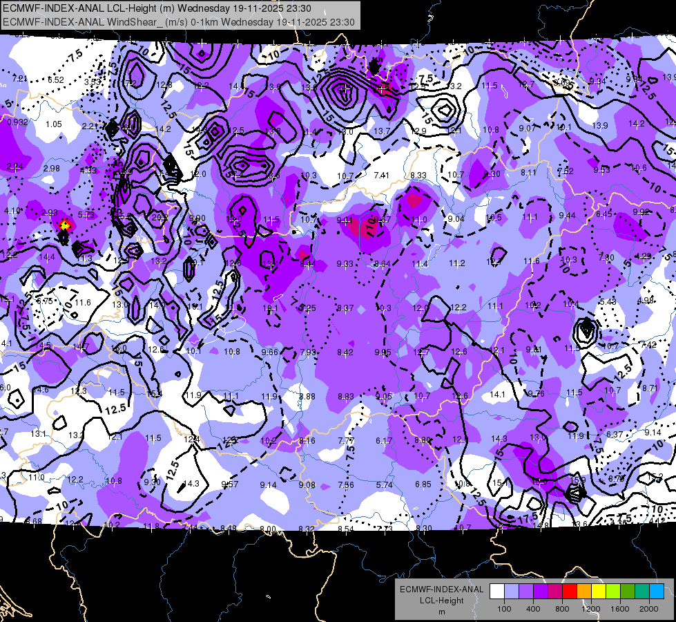Click the WindShear_ (m/s) 0-1km title line
This screenshot has height=622, width=676.
(178, 22)
